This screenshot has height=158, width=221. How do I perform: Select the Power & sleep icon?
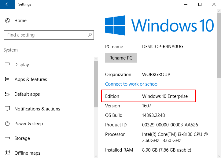pyautogui.click(x=7, y=124)
